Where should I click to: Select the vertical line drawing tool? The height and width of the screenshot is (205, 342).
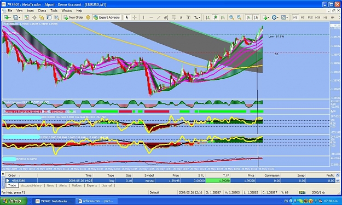[x=143, y=17]
